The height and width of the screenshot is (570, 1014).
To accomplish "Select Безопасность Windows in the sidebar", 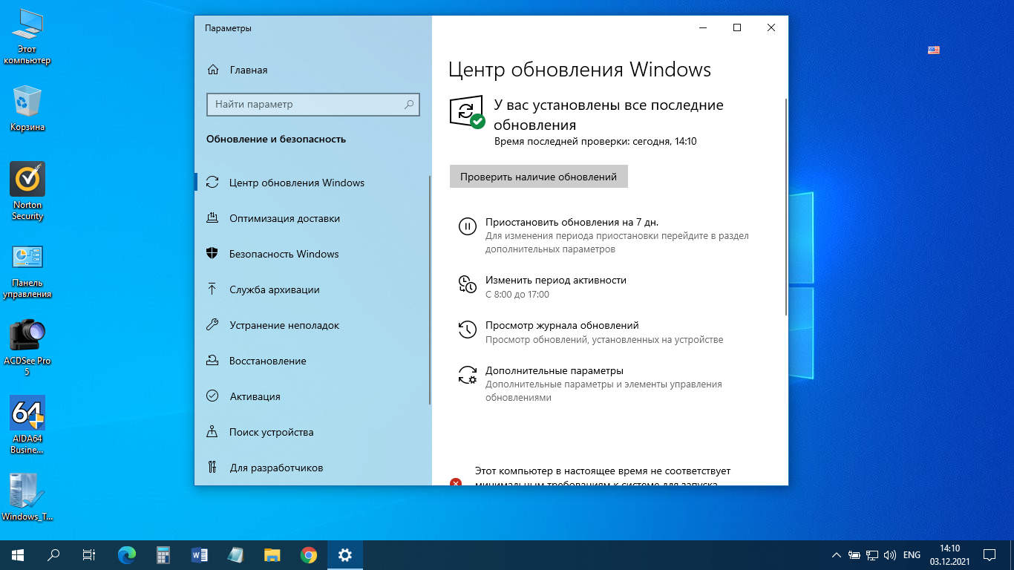I will pos(284,254).
